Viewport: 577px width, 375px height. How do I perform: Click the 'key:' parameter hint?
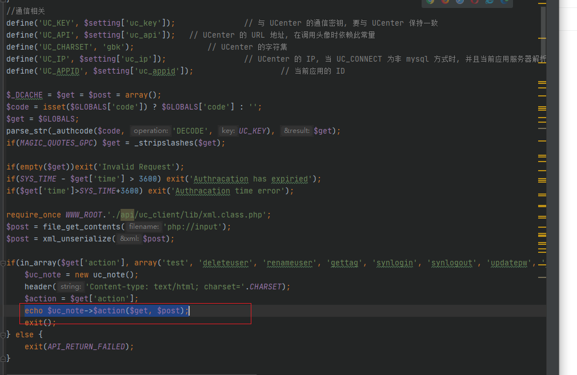click(x=228, y=131)
